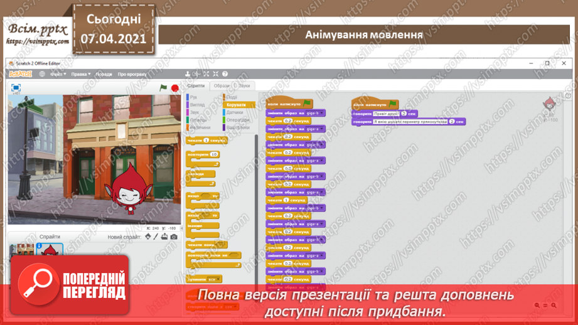The height and width of the screenshot is (325, 578).
Task: Select the Олівець block category
Action: tap(198, 120)
